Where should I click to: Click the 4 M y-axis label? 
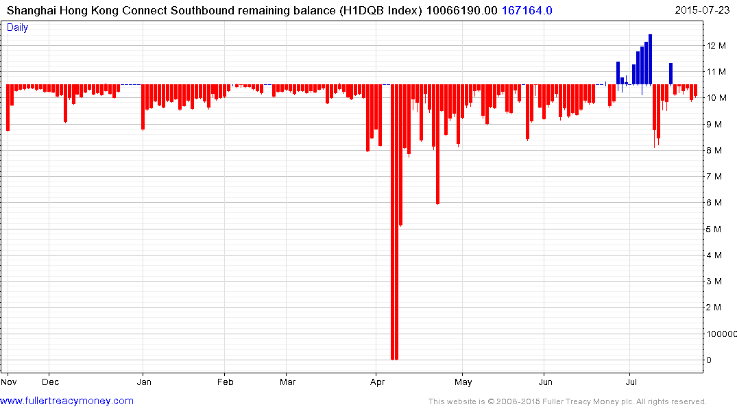click(x=714, y=256)
